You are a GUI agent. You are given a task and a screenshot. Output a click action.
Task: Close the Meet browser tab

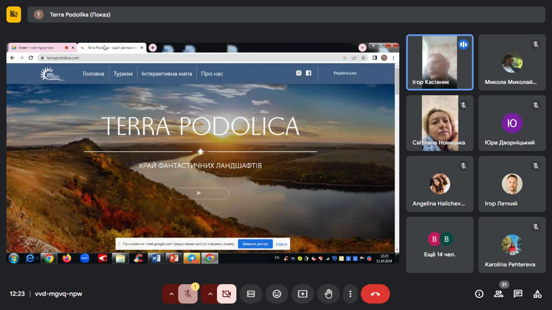coord(73,47)
